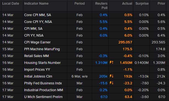Click the Philly Fed actual value -23.2
This screenshot has width=169, height=101.
pyautogui.click(x=128, y=83)
